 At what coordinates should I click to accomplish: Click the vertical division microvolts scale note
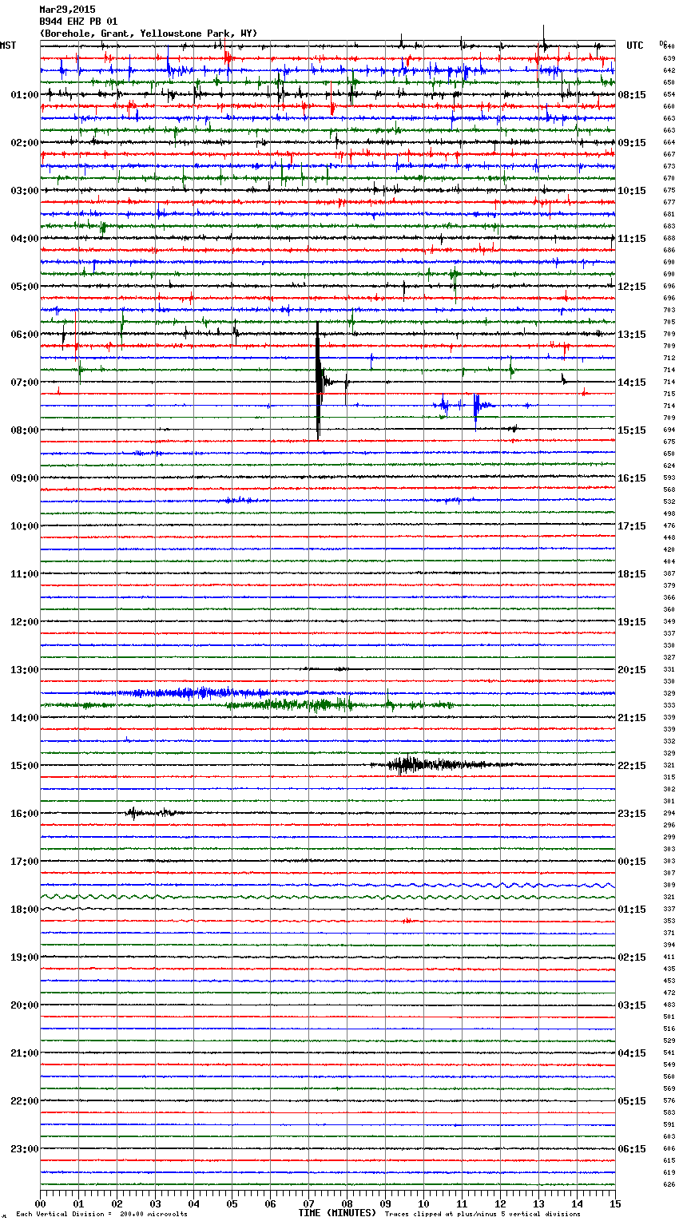101,1215
